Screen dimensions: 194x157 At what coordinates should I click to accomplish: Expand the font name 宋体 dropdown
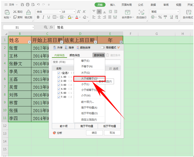point(60,12)
